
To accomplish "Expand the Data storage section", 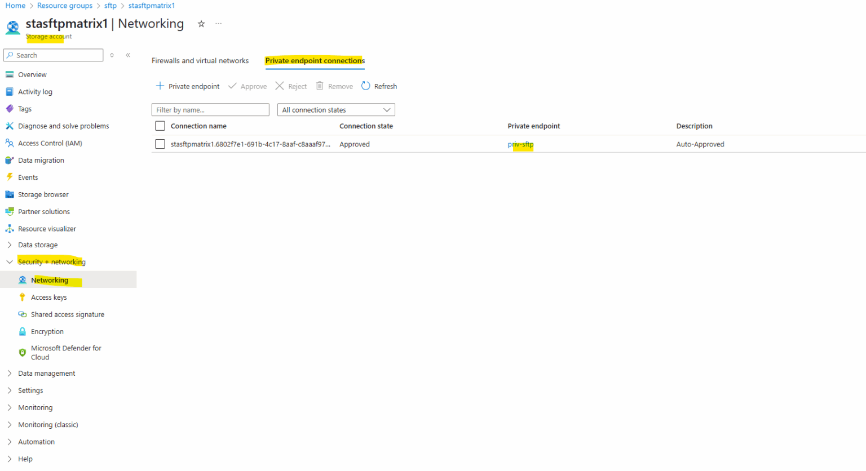I will [38, 245].
